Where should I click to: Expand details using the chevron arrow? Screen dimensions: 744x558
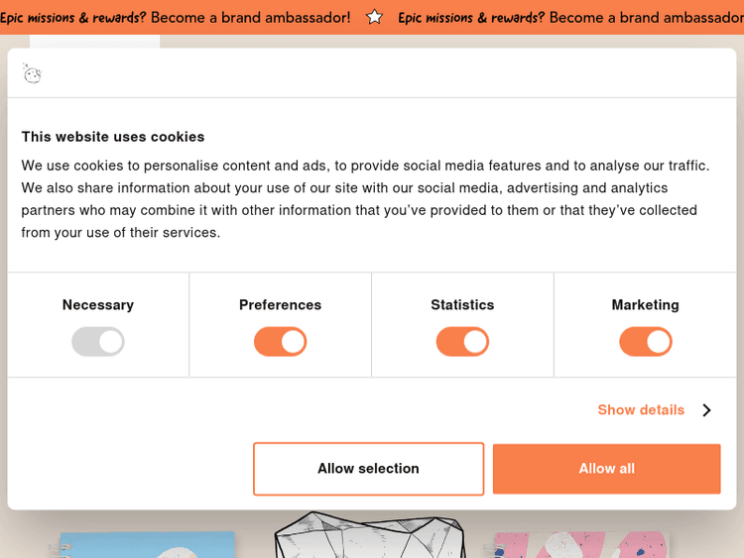(x=706, y=410)
